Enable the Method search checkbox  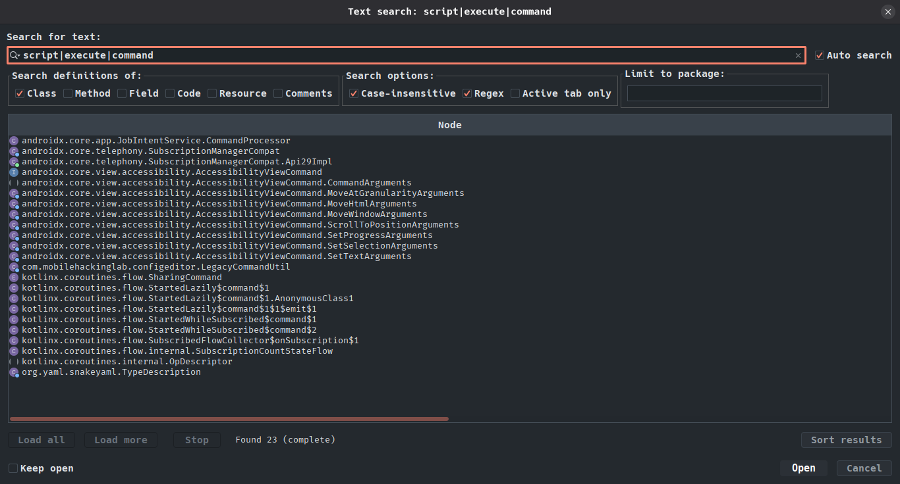click(x=68, y=93)
